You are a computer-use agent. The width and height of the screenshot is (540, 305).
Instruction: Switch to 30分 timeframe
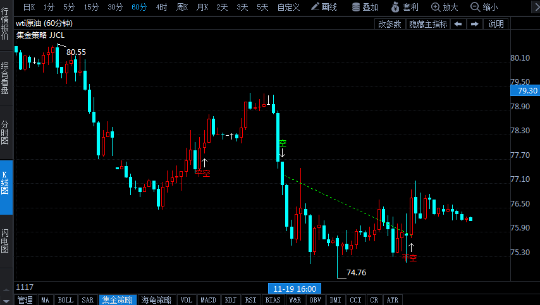tap(115, 7)
